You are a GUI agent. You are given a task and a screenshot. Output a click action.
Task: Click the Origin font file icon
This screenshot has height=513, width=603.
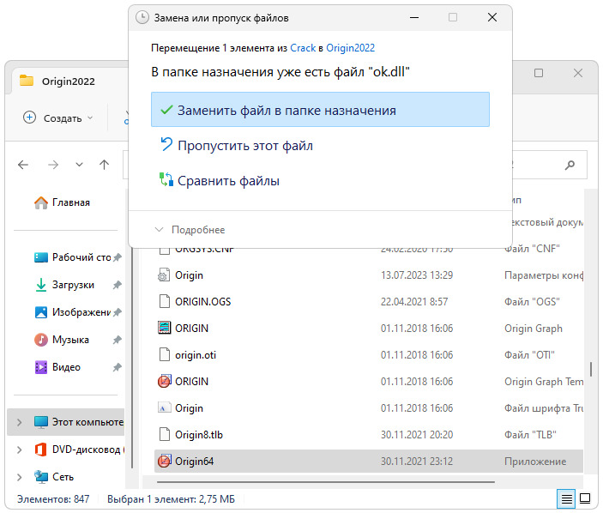click(x=164, y=407)
